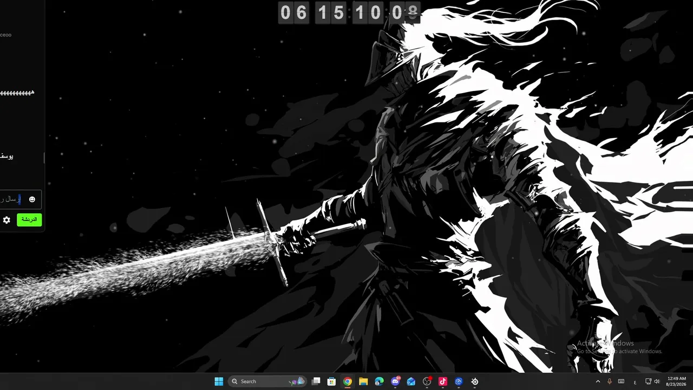Open chat settings gear
This screenshot has height=390, width=693.
point(6,220)
